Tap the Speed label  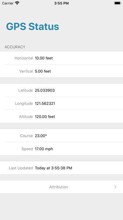click(x=27, y=149)
